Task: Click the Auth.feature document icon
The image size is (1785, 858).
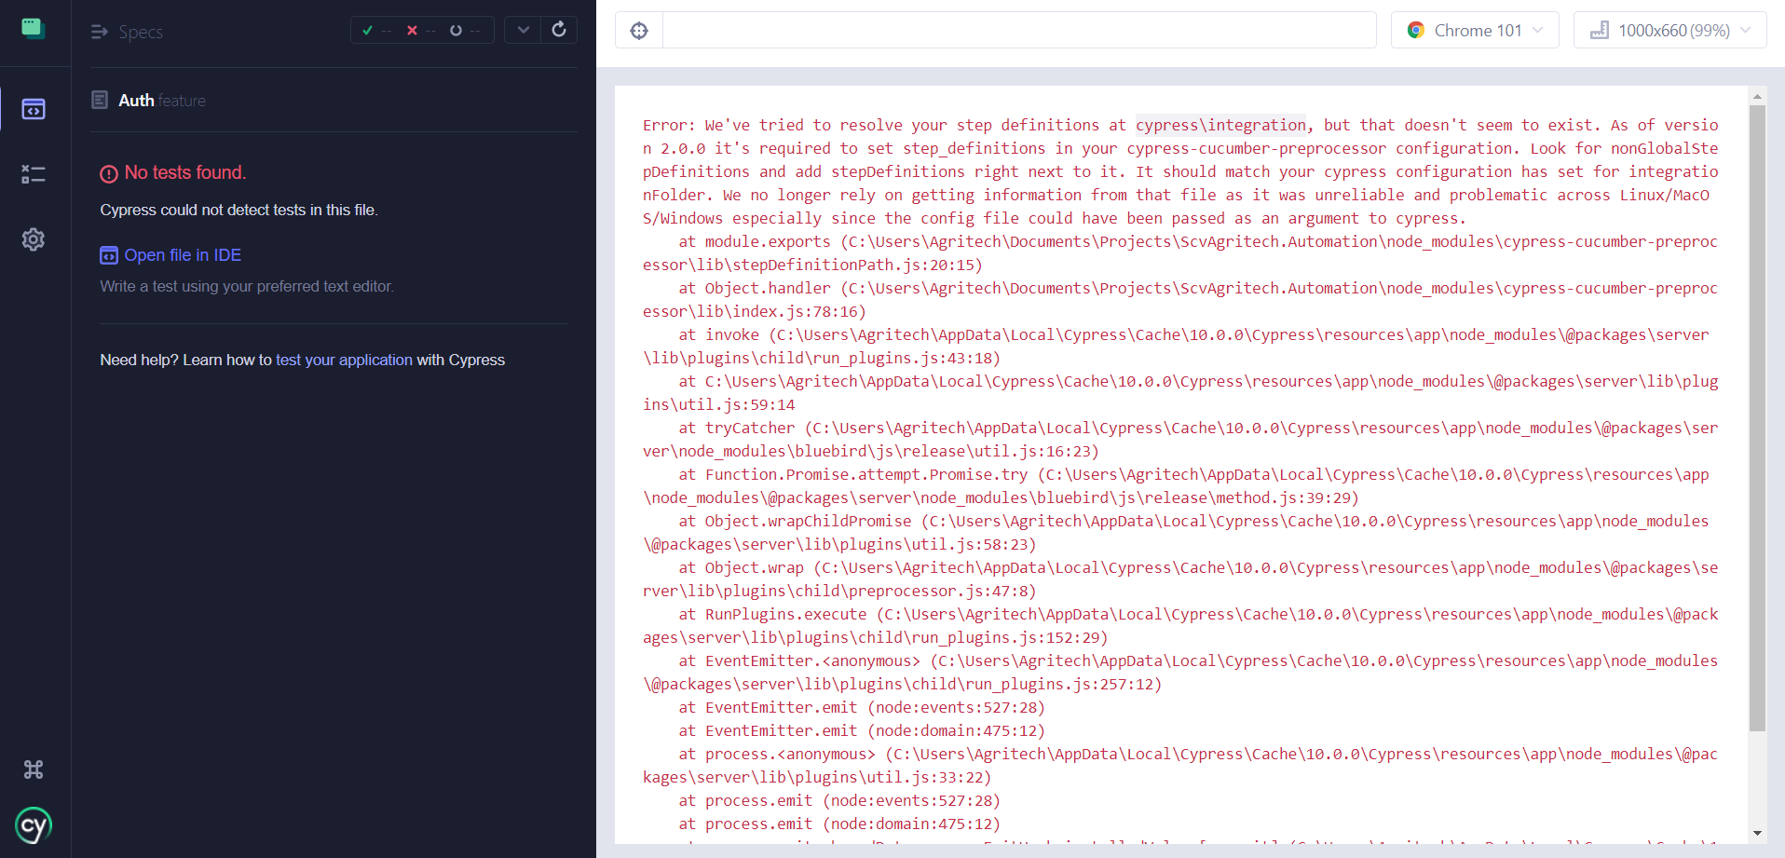Action: tap(100, 100)
